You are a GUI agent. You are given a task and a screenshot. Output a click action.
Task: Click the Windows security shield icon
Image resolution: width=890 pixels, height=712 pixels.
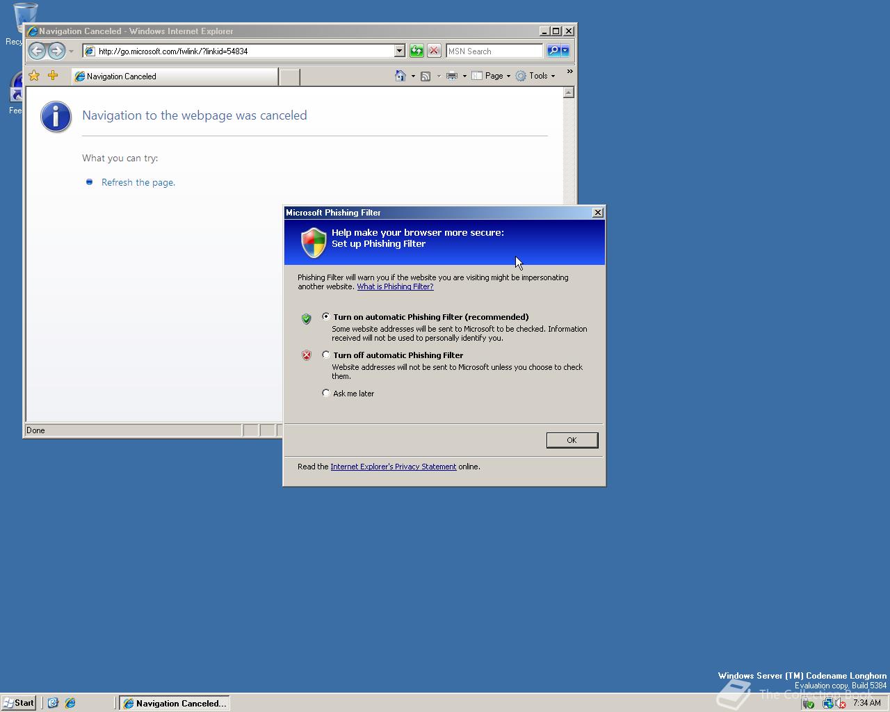coord(314,243)
